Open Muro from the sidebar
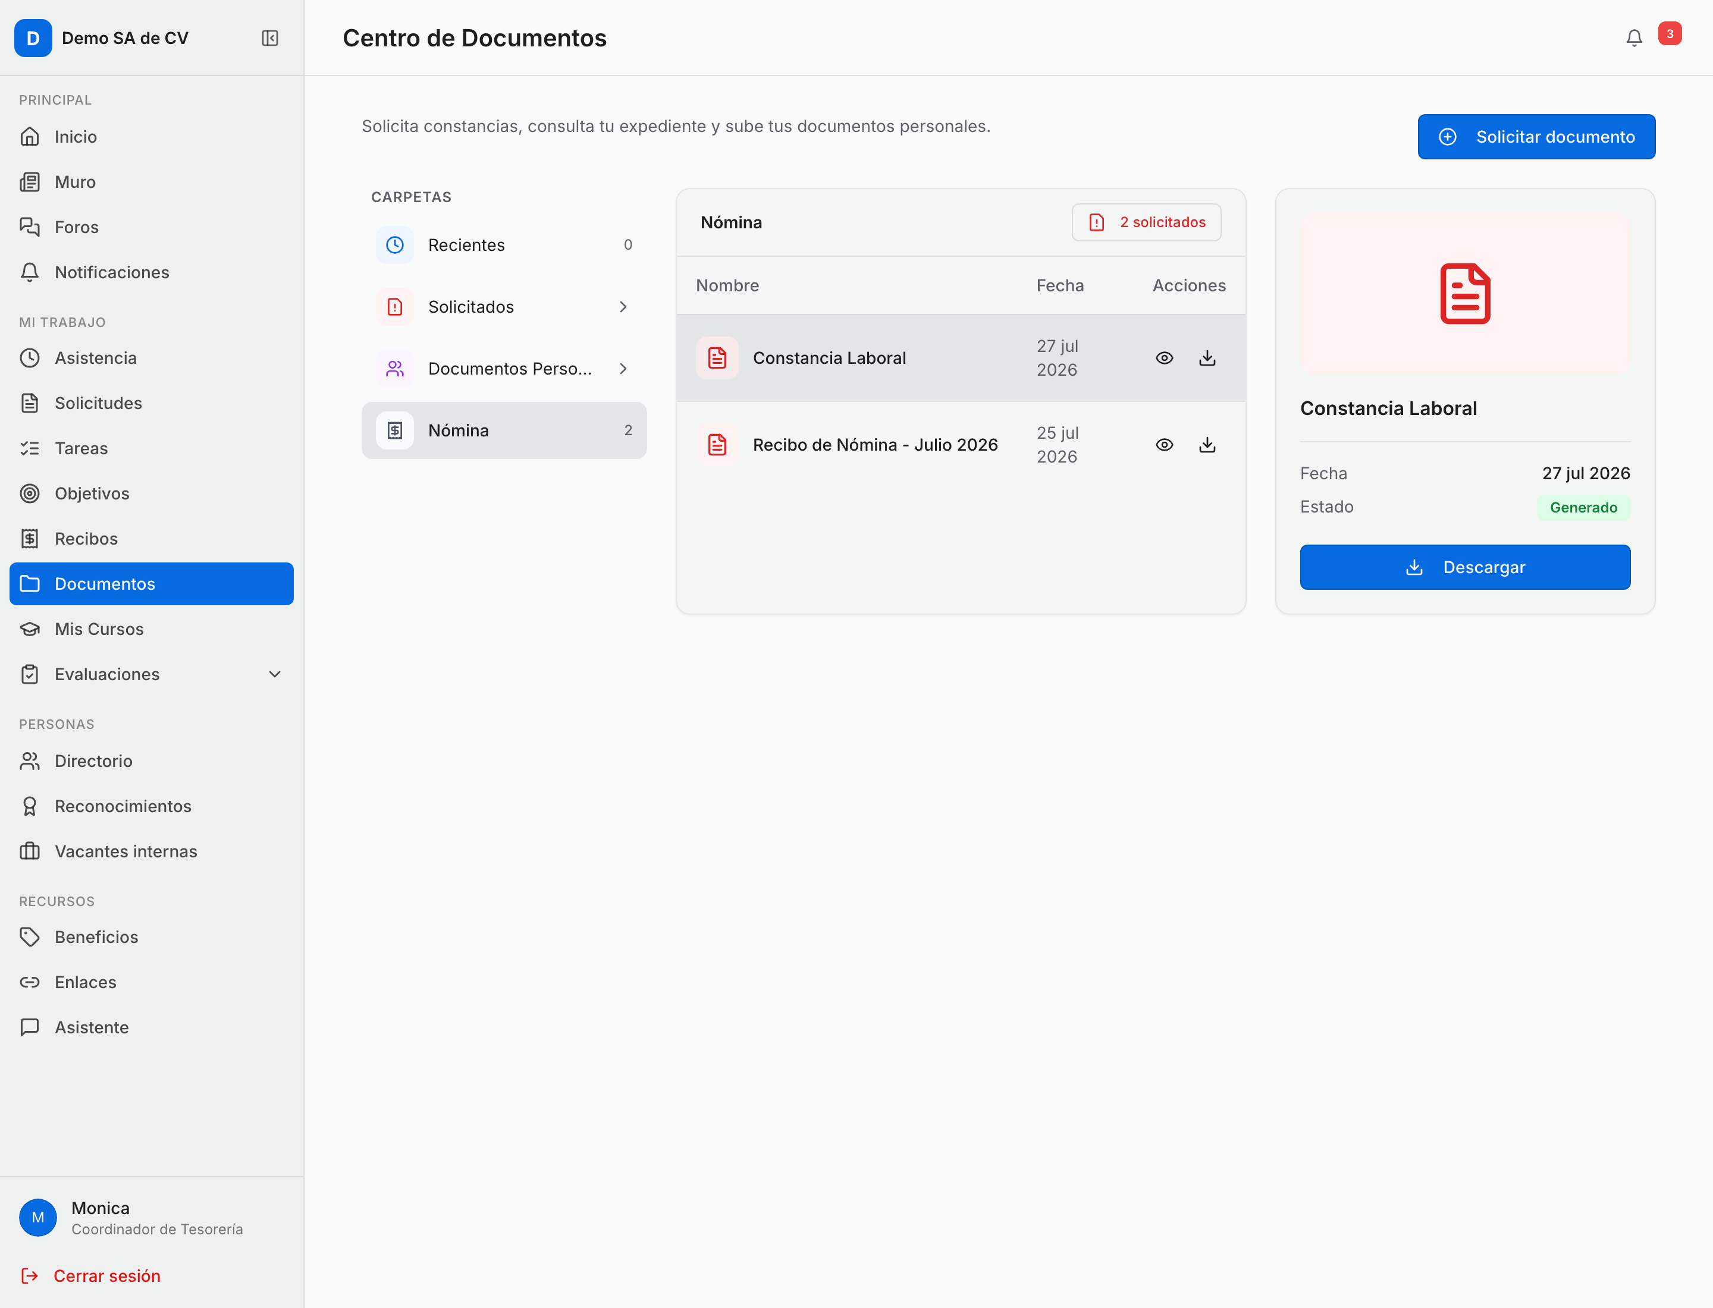The image size is (1713, 1308). 151,182
